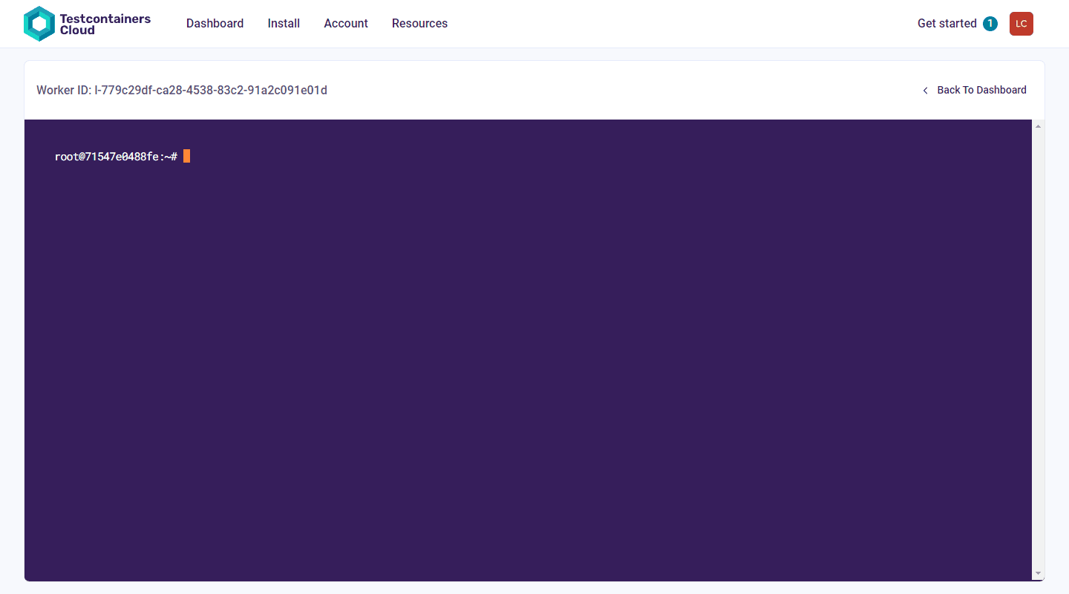Image resolution: width=1069 pixels, height=594 pixels.
Task: Click the Testcontainers Cloud hexagon logo
Action: (39, 24)
